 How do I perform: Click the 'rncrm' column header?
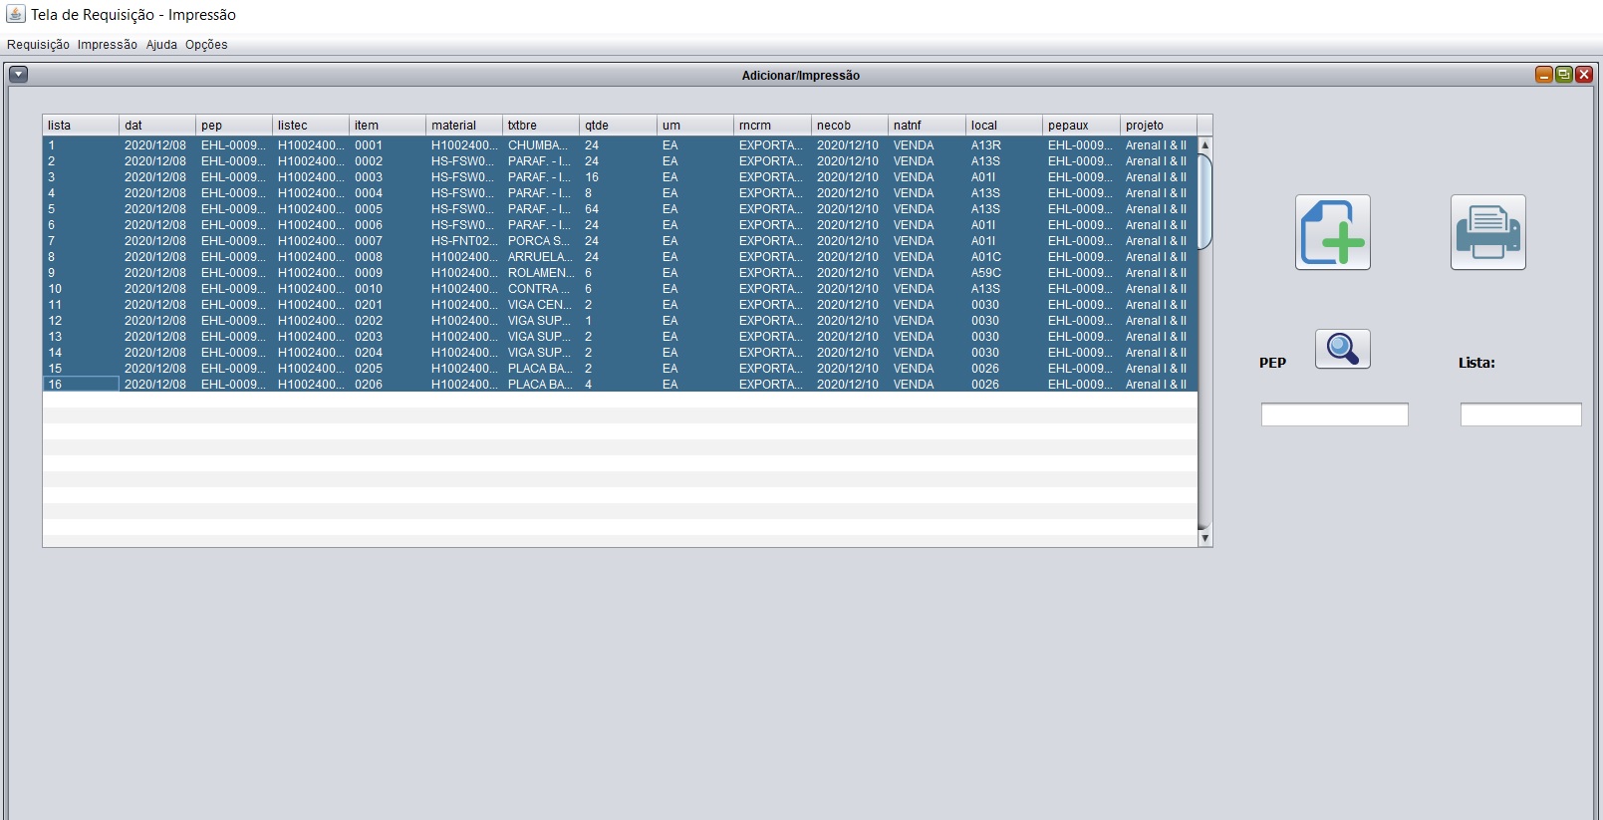click(772, 126)
